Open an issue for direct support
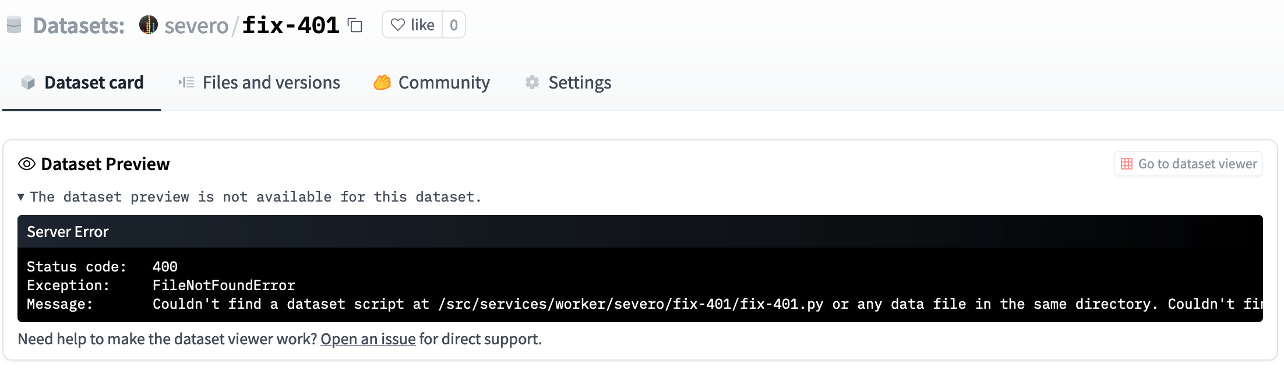This screenshot has width=1284, height=381. (x=368, y=338)
